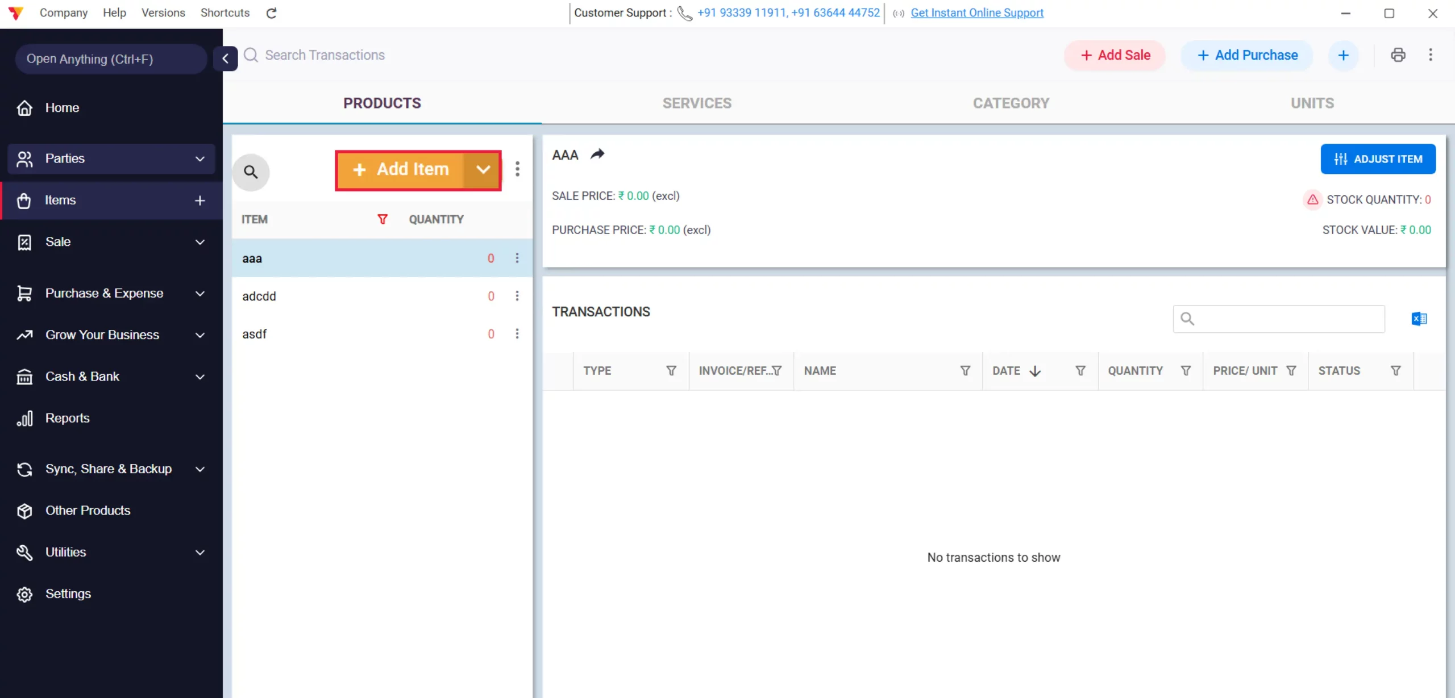Click the Vyapar logo icon

(x=16, y=12)
